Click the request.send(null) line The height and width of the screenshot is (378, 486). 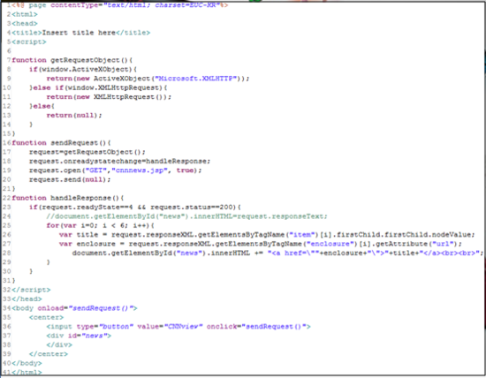click(70, 179)
